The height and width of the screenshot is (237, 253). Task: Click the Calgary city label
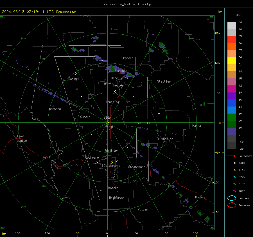110,166
